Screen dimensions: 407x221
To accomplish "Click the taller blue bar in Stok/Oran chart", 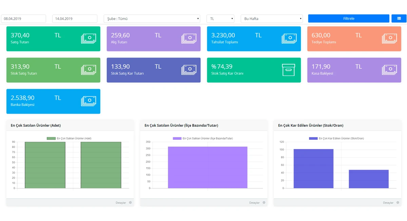I will [313, 169].
